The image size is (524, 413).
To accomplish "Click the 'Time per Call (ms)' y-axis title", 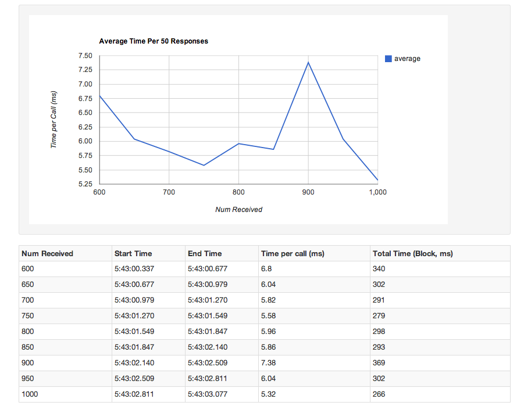I will [54, 119].
